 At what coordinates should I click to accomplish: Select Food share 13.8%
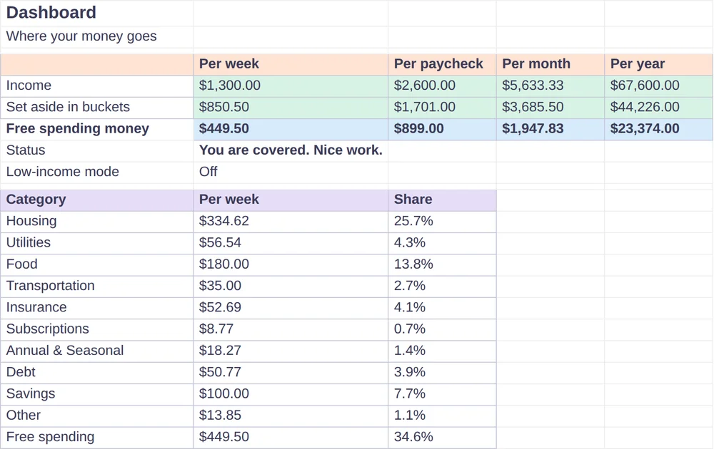point(442,265)
